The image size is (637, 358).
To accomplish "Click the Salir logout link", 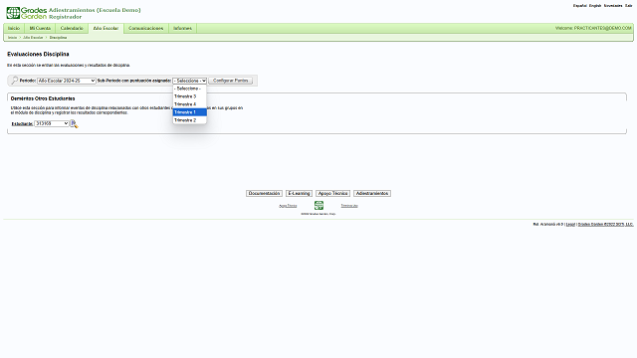I will pos(628,6).
